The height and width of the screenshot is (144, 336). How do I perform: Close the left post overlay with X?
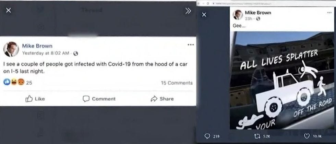(x=8, y=10)
